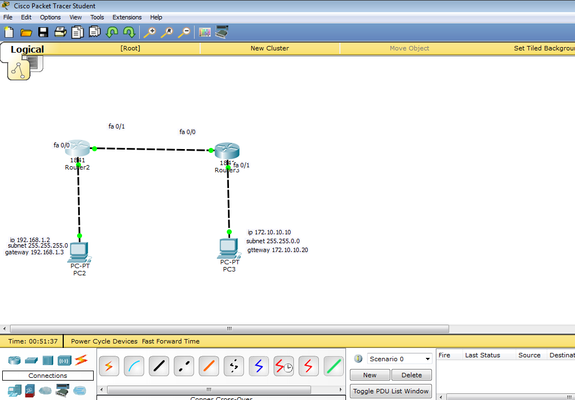Choose the Phone cable dotted zigzag tool

click(233, 366)
